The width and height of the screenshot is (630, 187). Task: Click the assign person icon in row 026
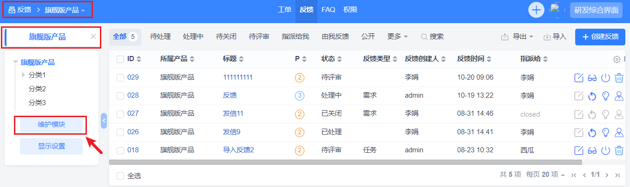[619, 132]
